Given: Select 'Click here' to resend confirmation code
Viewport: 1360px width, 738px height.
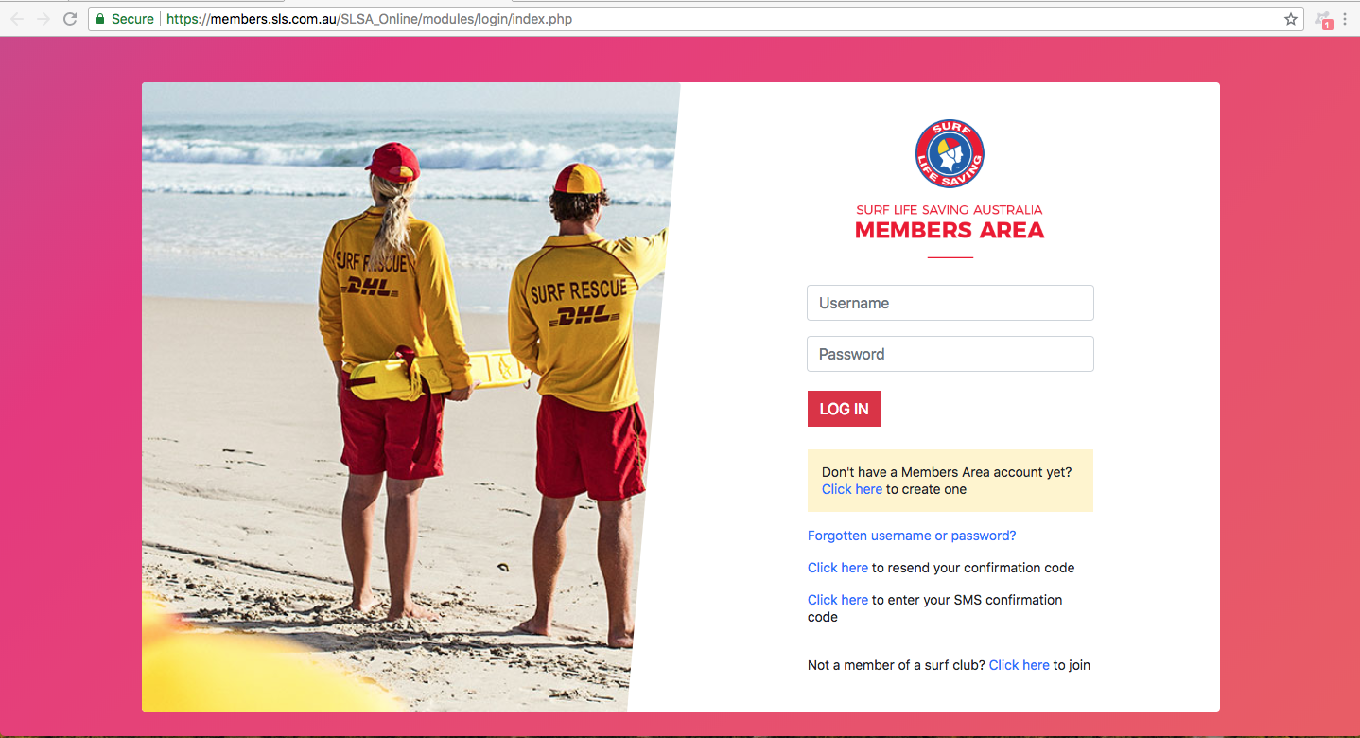Looking at the screenshot, I should (x=837, y=568).
